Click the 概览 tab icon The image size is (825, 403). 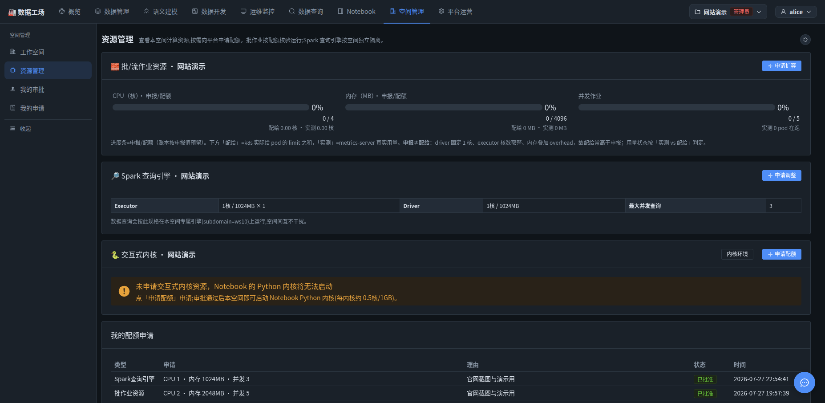click(x=62, y=11)
